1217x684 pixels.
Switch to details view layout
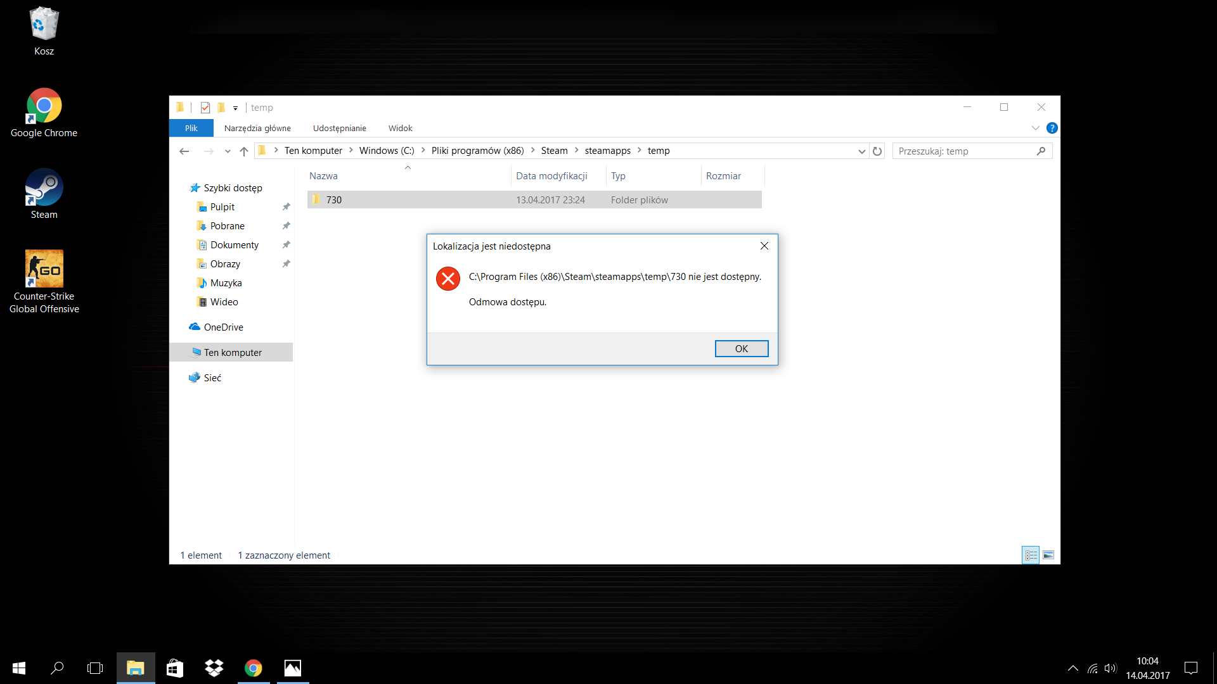pyautogui.click(x=1031, y=555)
